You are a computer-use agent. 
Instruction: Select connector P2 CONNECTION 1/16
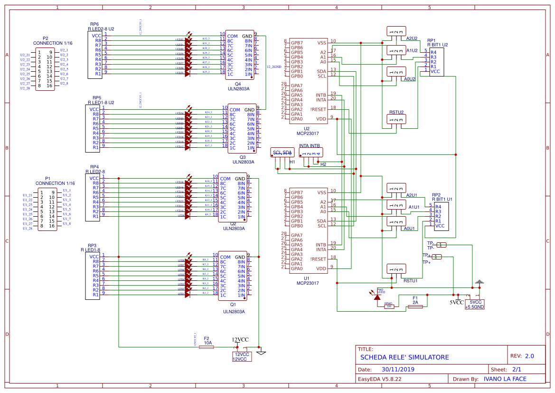(x=45, y=69)
